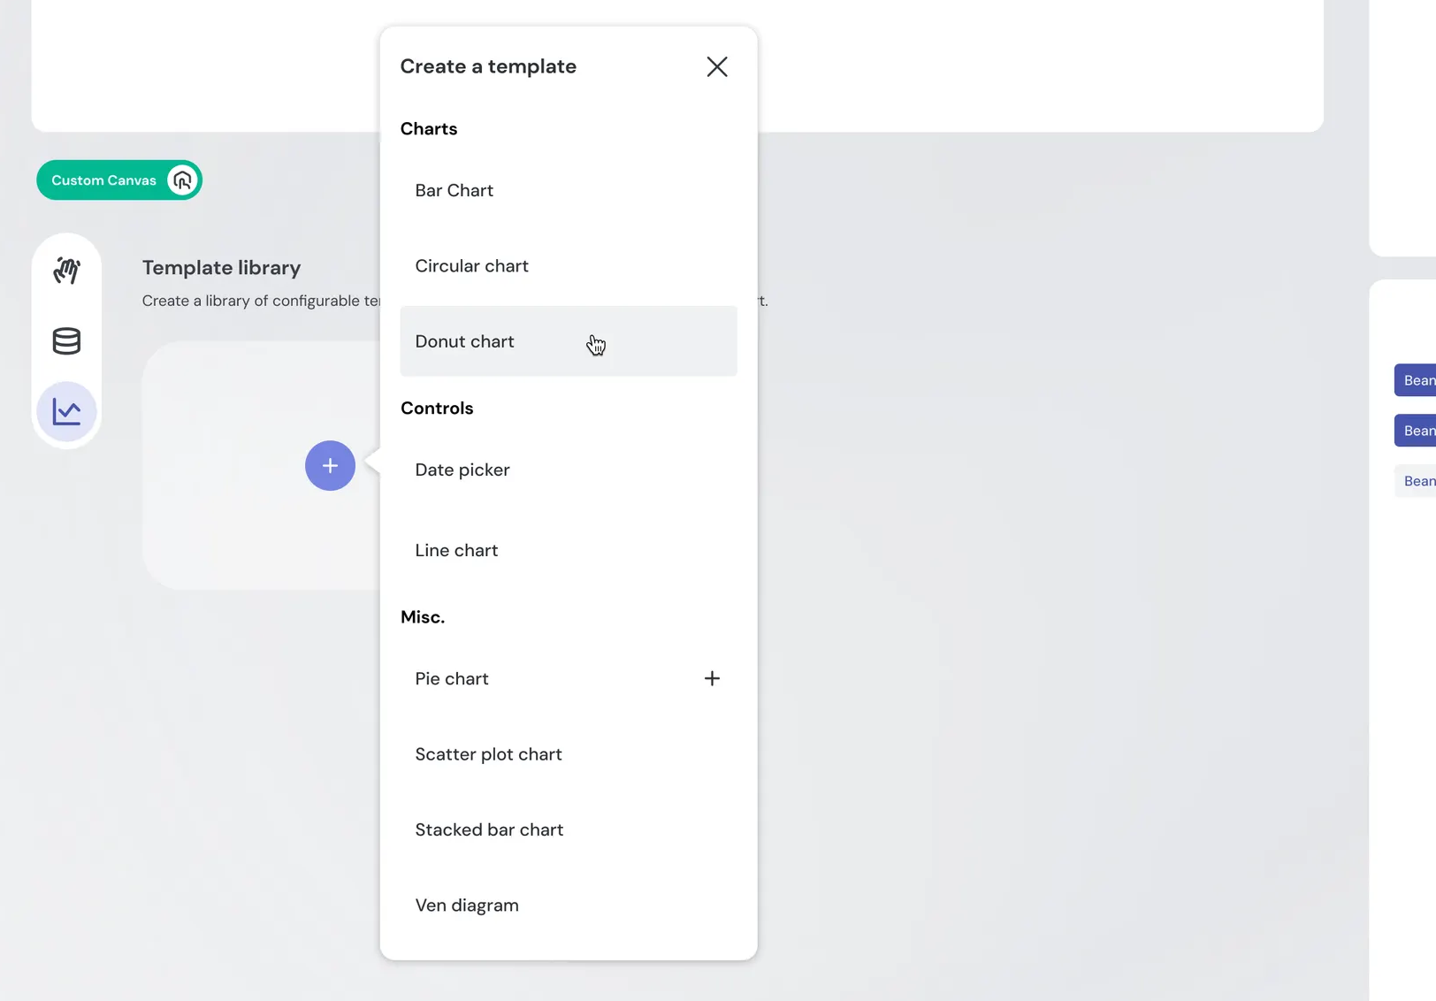Open the waving hand welcome section
Viewport: 1436px width, 1001px height.
tap(66, 271)
